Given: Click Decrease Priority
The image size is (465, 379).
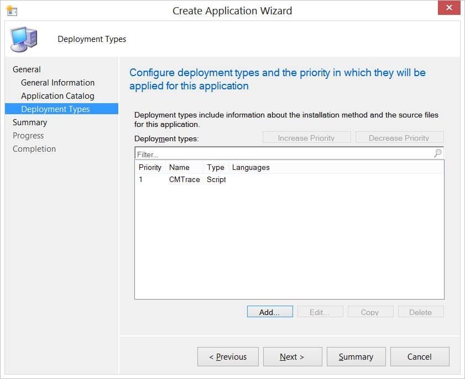Looking at the screenshot, I should tap(399, 137).
